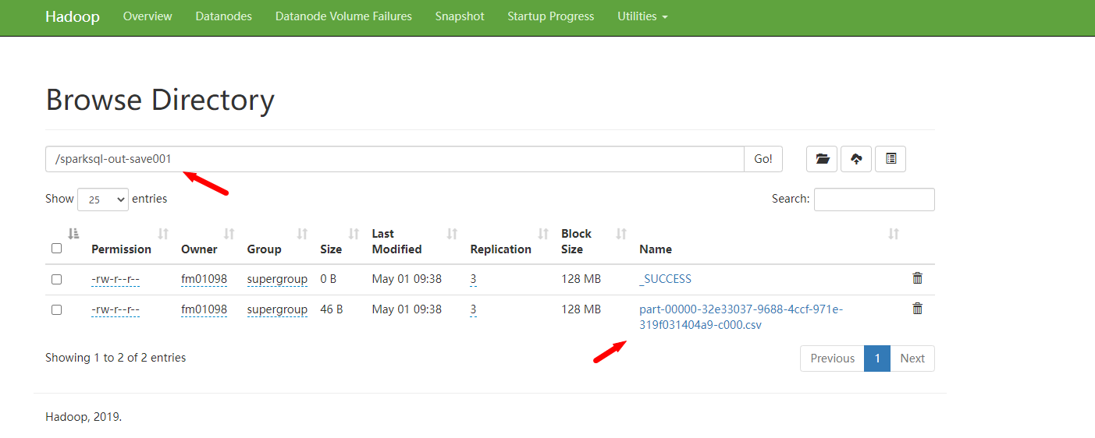The height and width of the screenshot is (438, 1095).
Task: Click owner fm01098 in part-00000 row
Action: click(x=204, y=309)
